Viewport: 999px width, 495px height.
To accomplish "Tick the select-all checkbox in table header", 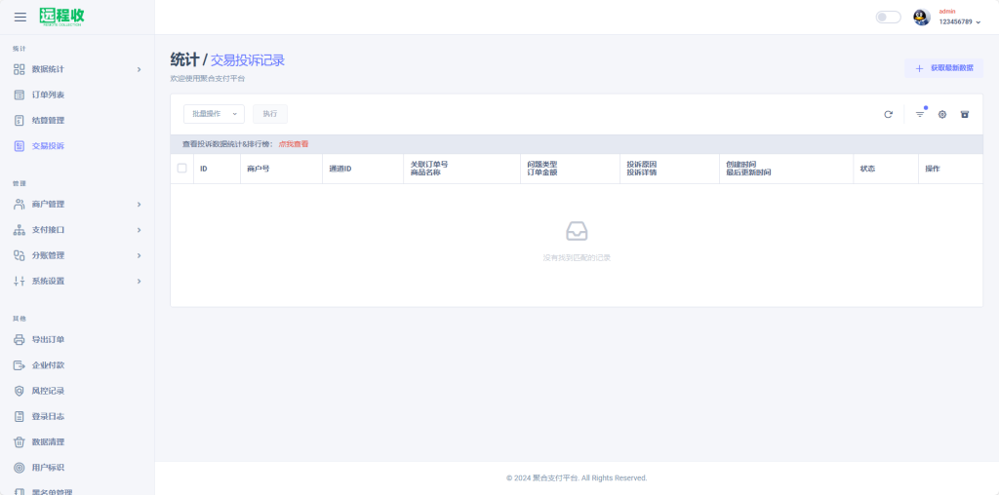I will click(182, 168).
